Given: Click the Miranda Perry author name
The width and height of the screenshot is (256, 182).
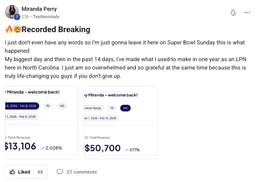Looking at the screenshot, I should tap(39, 9).
